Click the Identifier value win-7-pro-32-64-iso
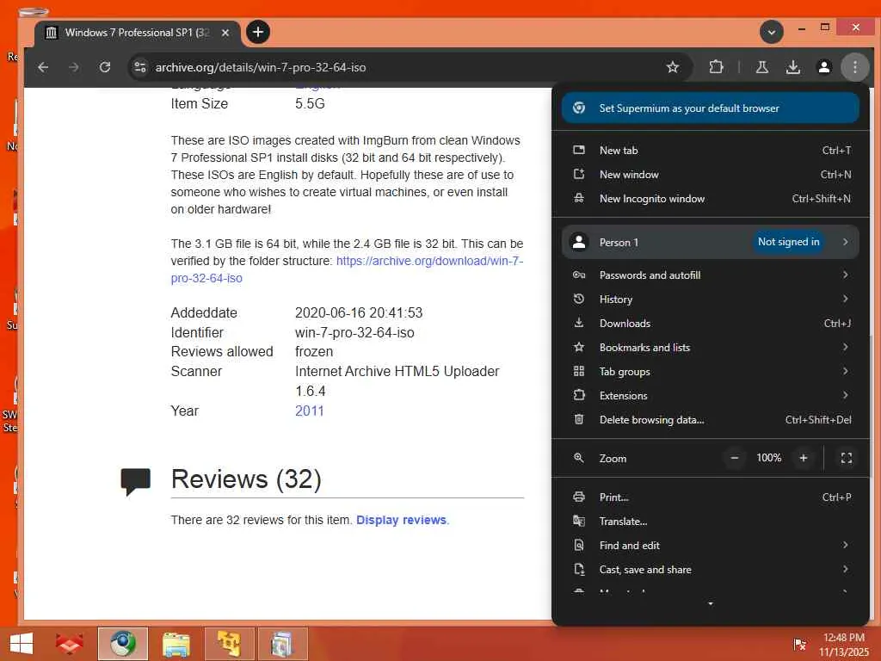The height and width of the screenshot is (661, 881). (354, 333)
